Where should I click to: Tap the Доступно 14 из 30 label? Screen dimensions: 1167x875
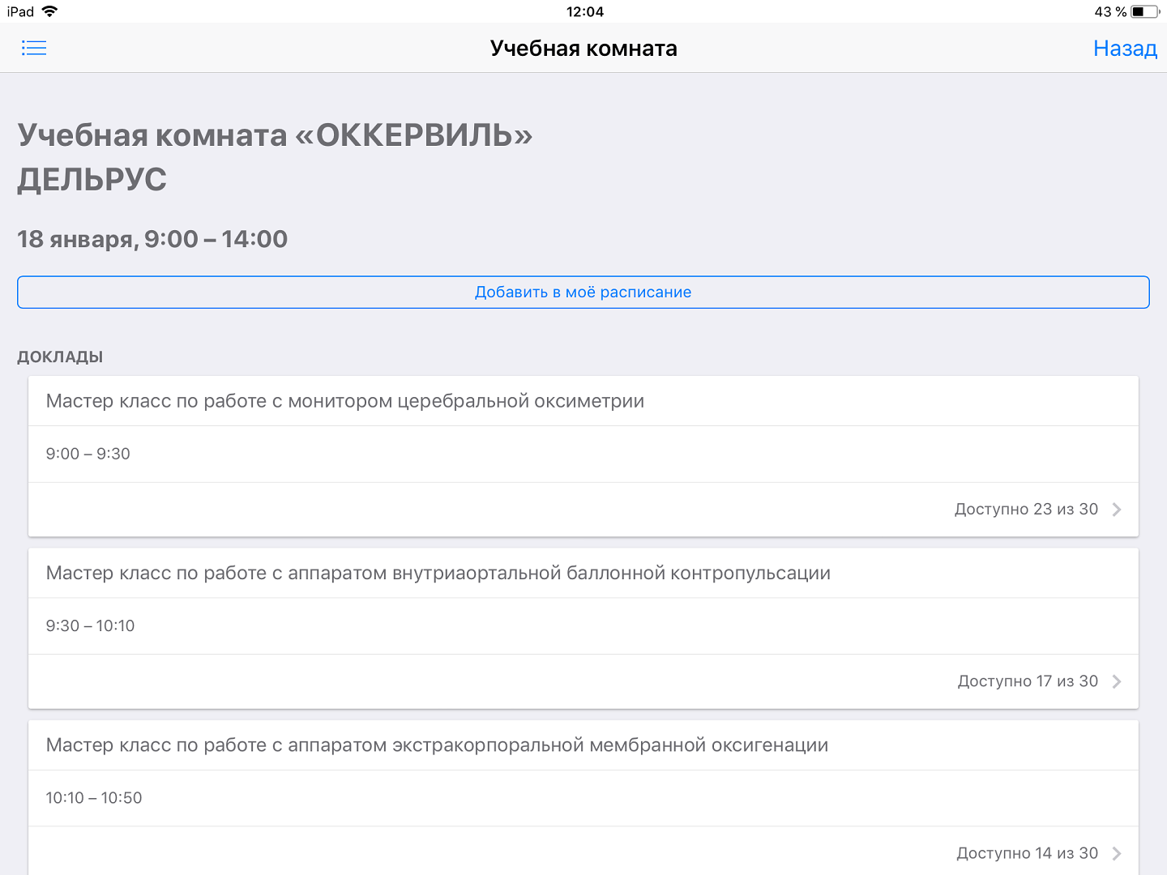(1027, 853)
